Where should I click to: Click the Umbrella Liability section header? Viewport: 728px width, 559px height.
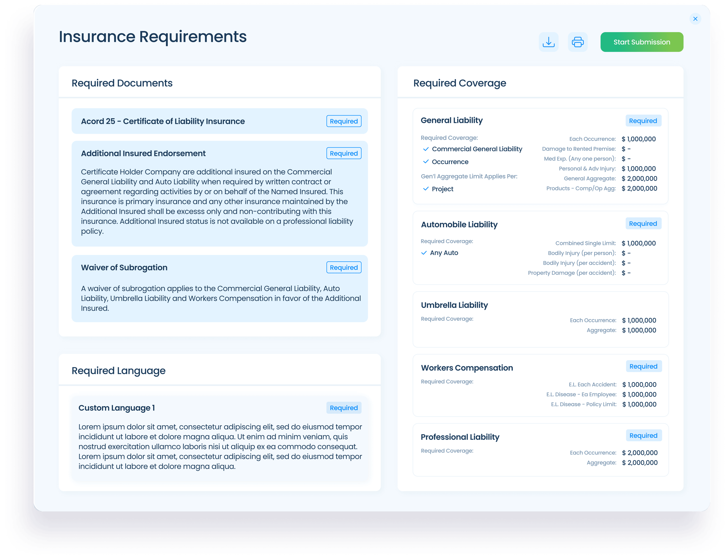454,305
